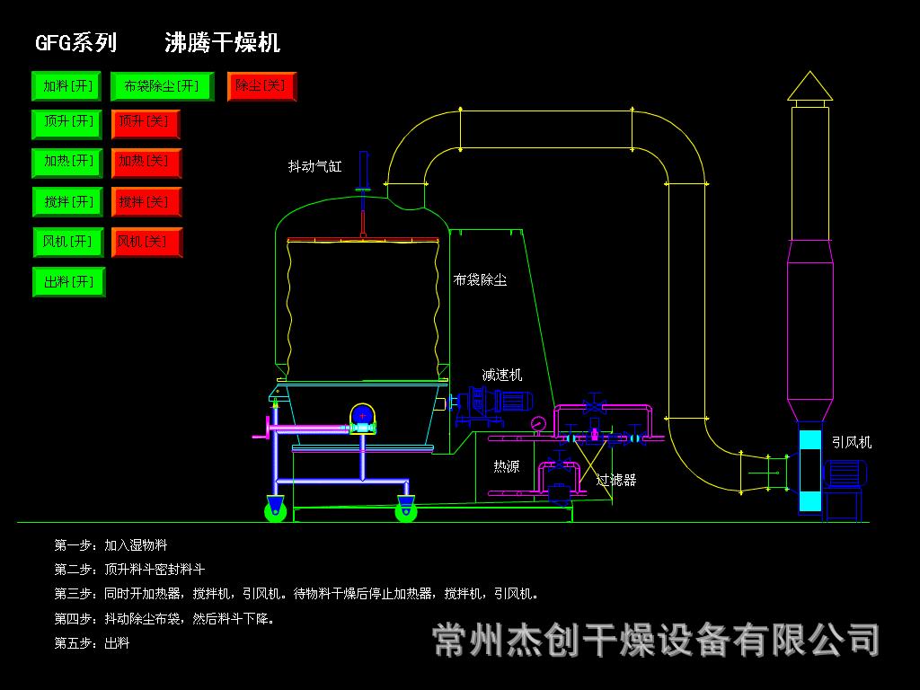Select the blue dome agitator on hopper

click(363, 415)
